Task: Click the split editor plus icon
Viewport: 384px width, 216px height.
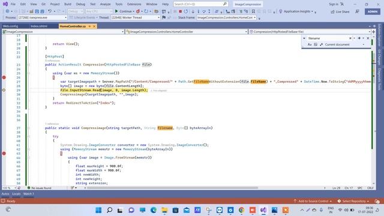Action: click(373, 32)
